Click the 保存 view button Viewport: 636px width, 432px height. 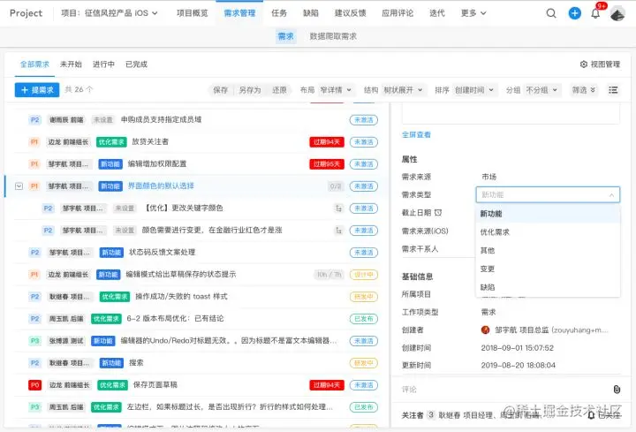tap(220, 89)
